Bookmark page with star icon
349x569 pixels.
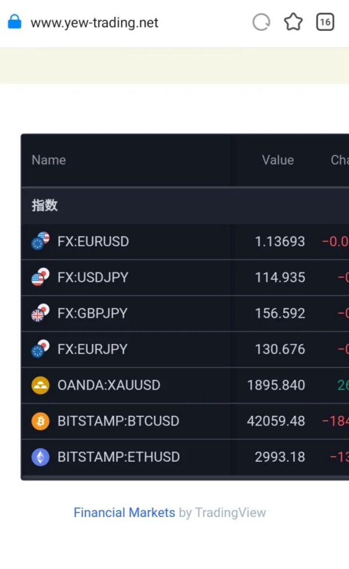coord(293,23)
